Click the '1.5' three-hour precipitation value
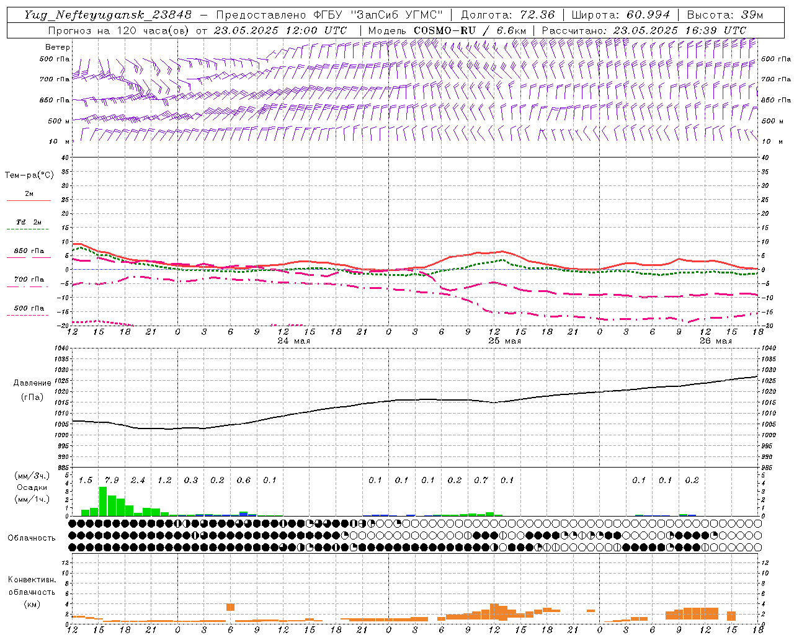This screenshot has width=794, height=635. pos(86,481)
